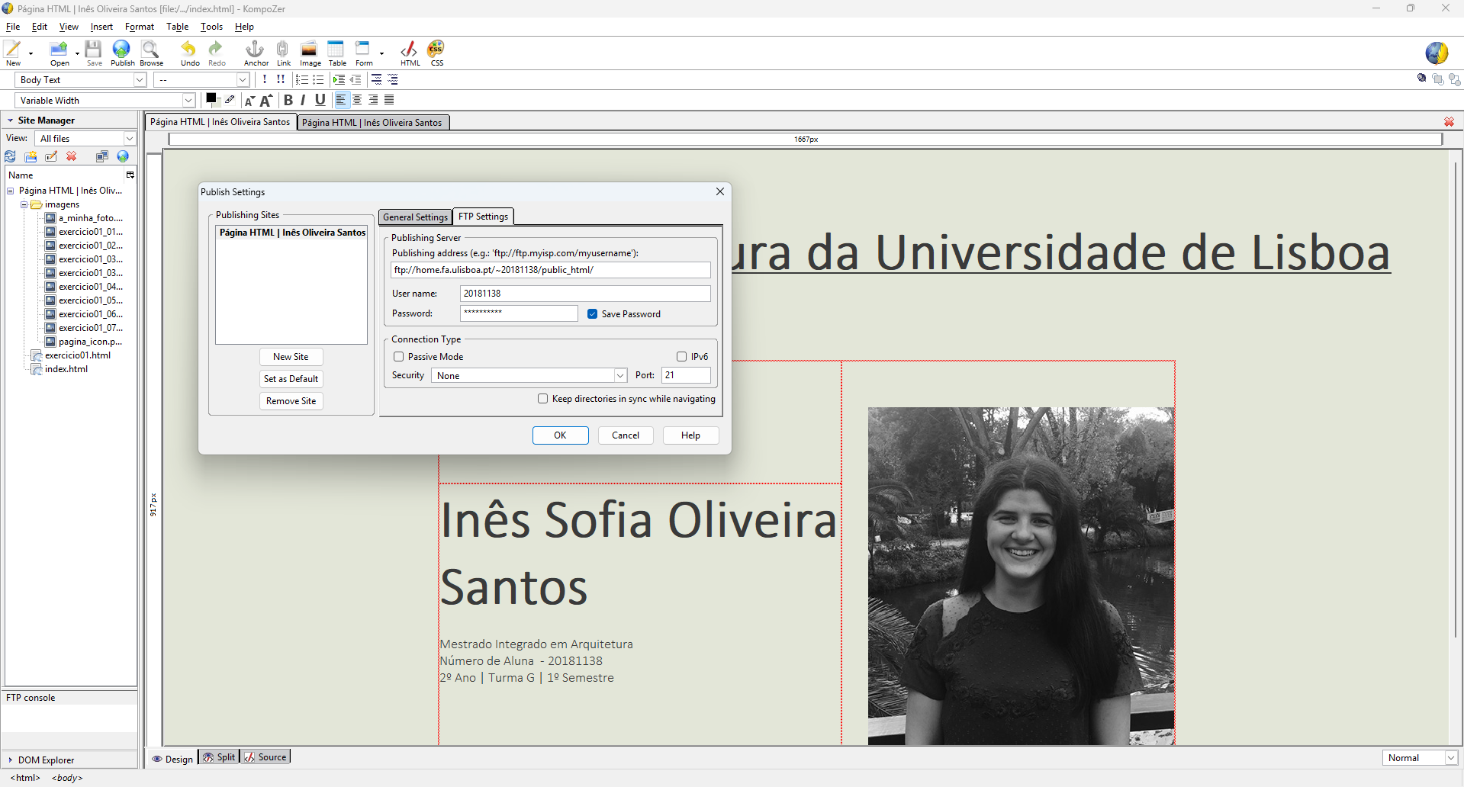Open the CSS editor icon

[x=436, y=50]
